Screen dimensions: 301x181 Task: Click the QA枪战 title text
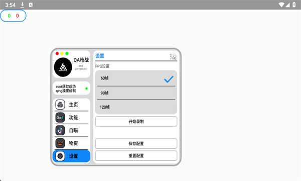(81, 60)
